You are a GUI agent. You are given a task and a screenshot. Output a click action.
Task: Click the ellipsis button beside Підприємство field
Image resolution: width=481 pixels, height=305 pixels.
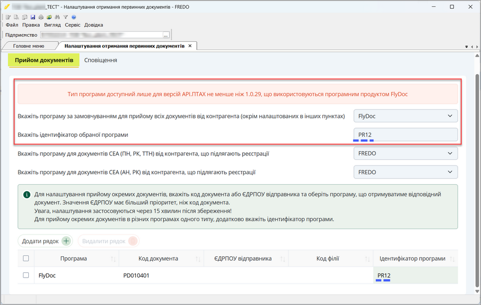[x=166, y=35]
